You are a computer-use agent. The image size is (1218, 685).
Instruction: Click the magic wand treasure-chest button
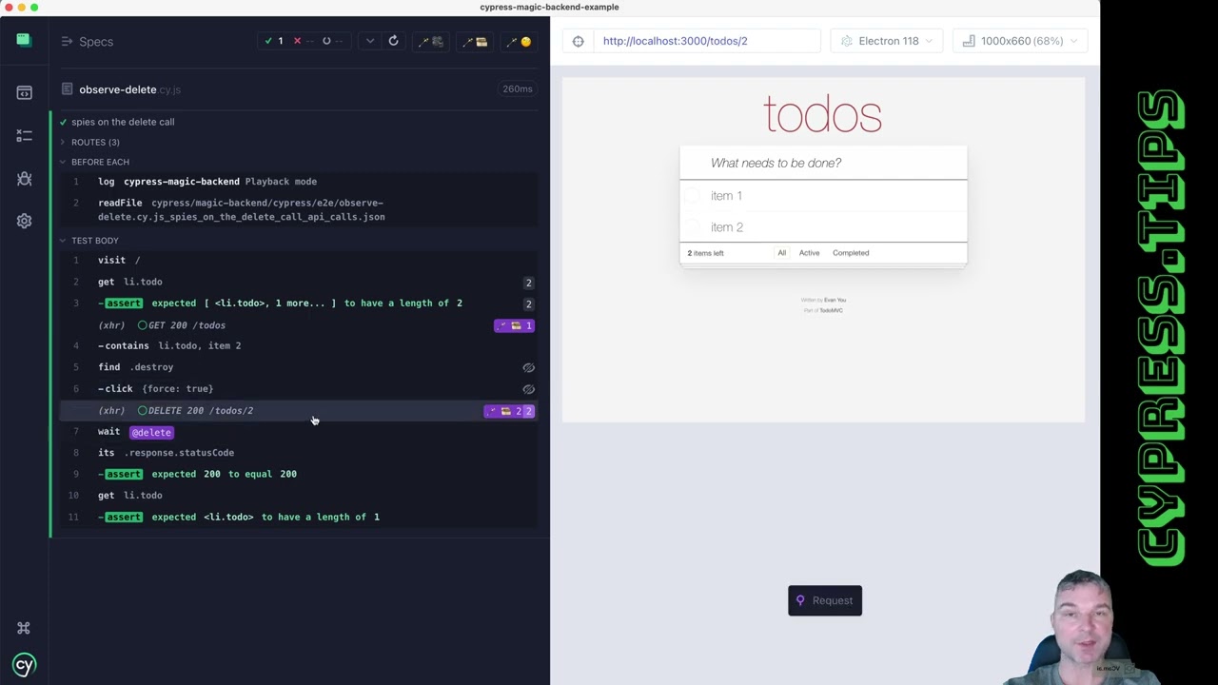coord(476,41)
